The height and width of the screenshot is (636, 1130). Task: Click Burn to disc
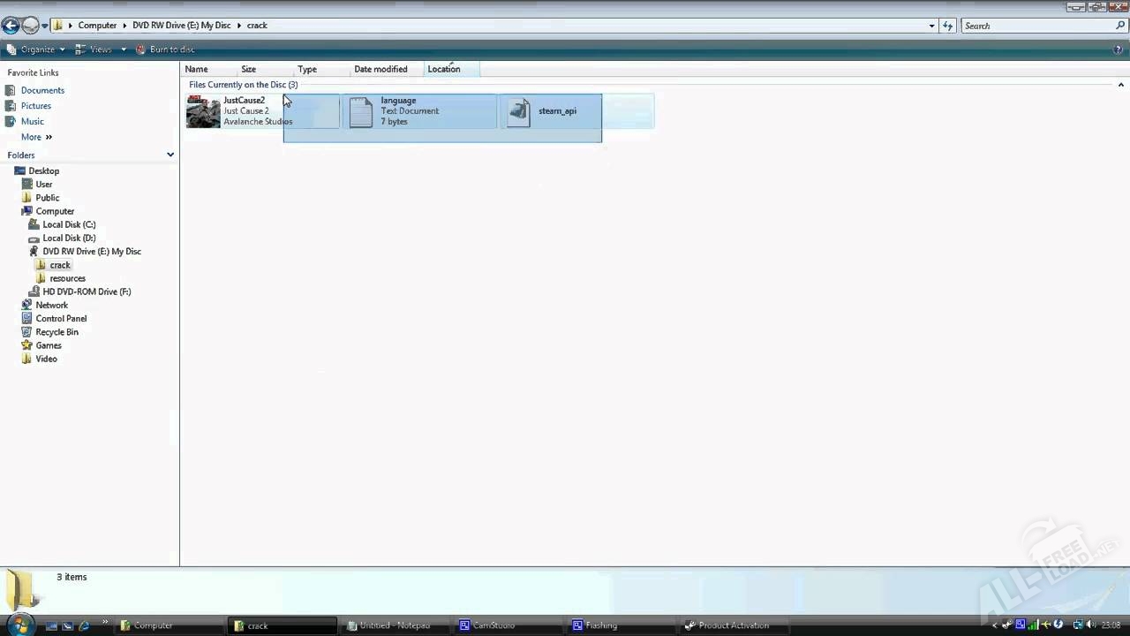[x=166, y=49]
